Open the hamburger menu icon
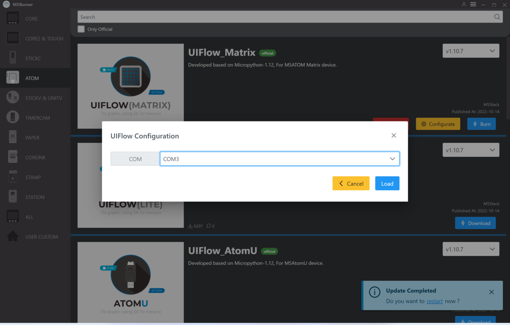The width and height of the screenshot is (510, 325). tap(473, 4)
